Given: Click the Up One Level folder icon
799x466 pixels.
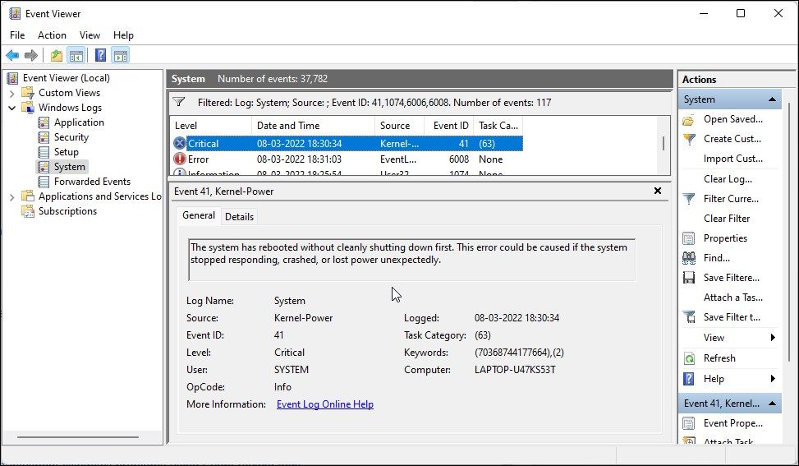Looking at the screenshot, I should 56,56.
